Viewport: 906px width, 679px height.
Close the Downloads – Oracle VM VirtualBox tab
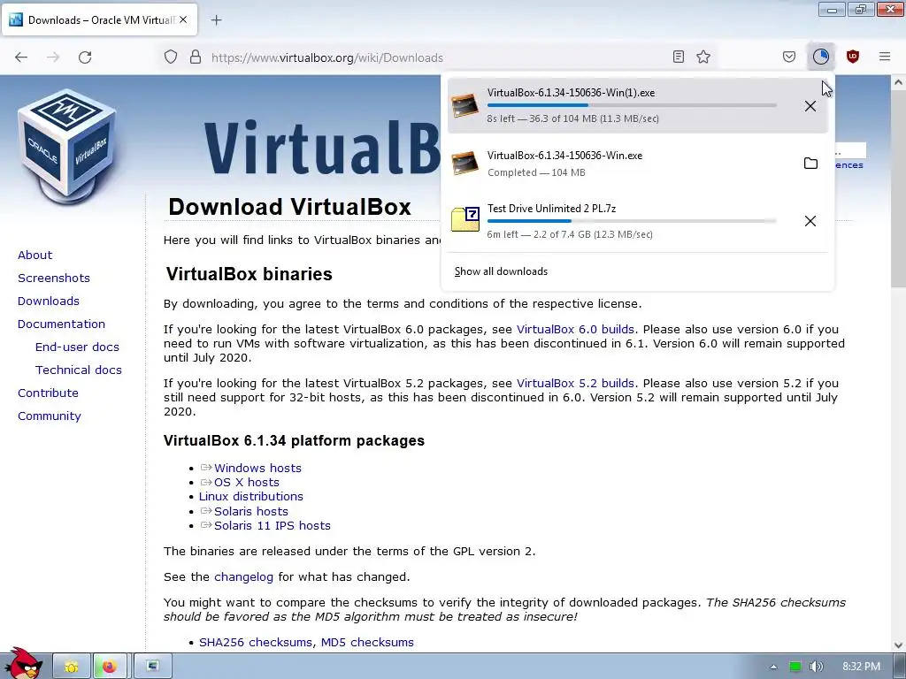click(183, 19)
